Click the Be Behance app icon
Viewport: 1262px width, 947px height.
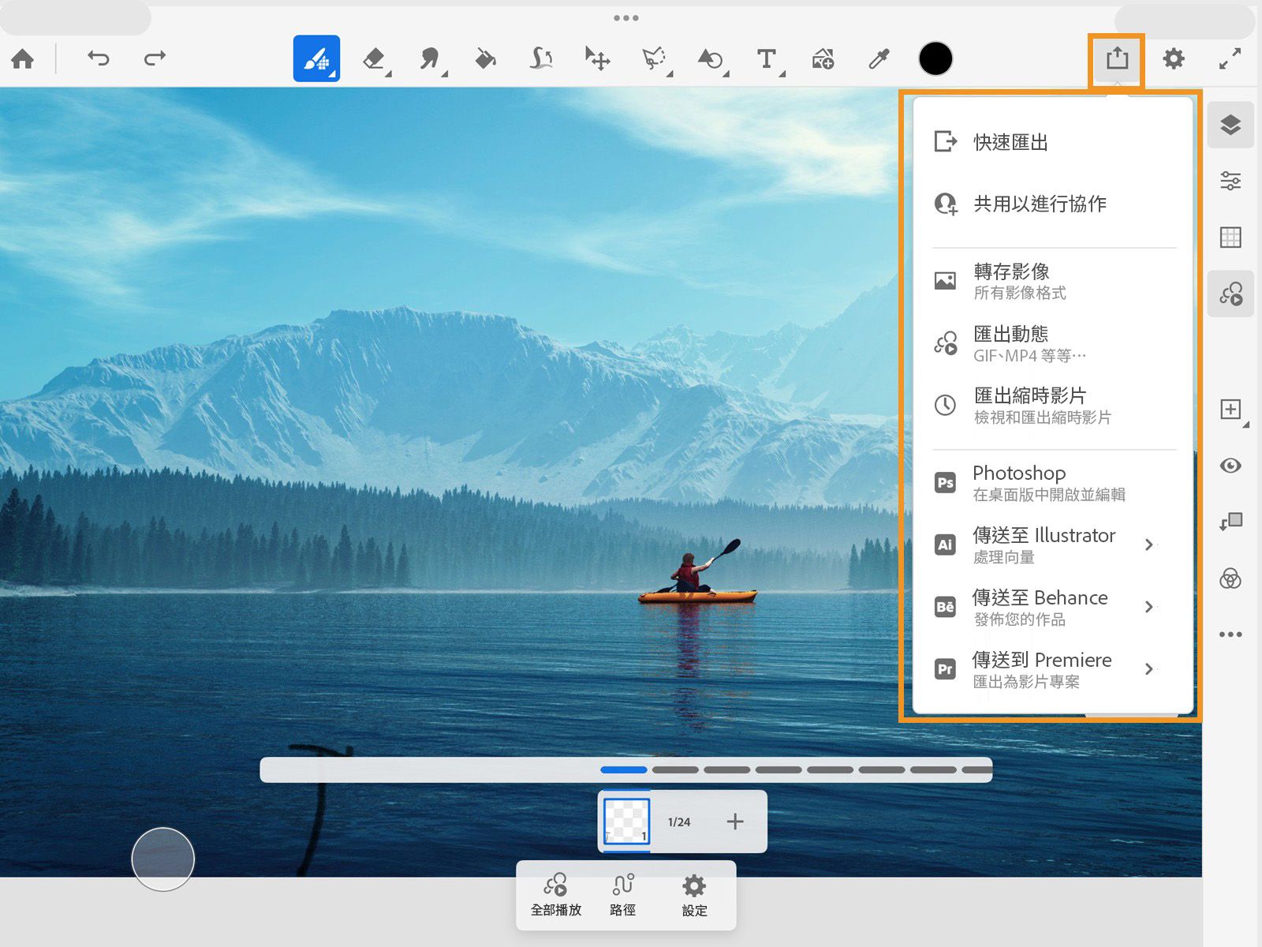pos(945,607)
